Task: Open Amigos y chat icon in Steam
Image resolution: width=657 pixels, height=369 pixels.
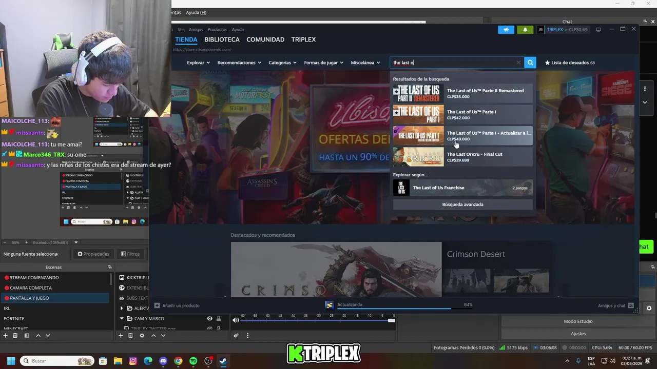Action: [631, 305]
